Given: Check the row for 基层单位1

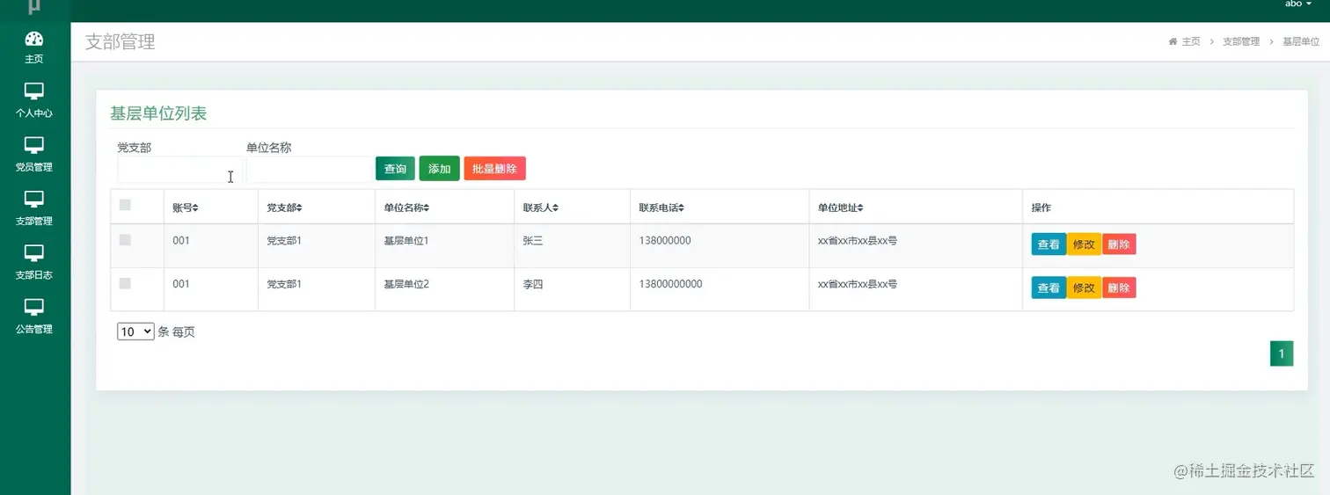Looking at the screenshot, I should click(125, 239).
